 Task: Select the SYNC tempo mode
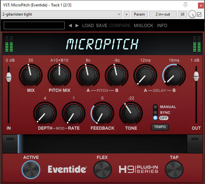coord(155,112)
